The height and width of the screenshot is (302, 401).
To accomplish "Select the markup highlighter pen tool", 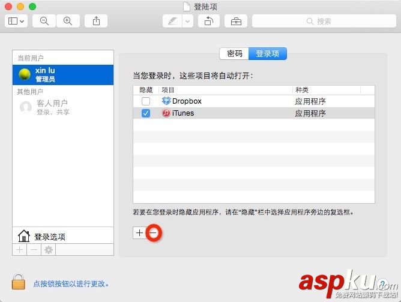I will 172,21.
